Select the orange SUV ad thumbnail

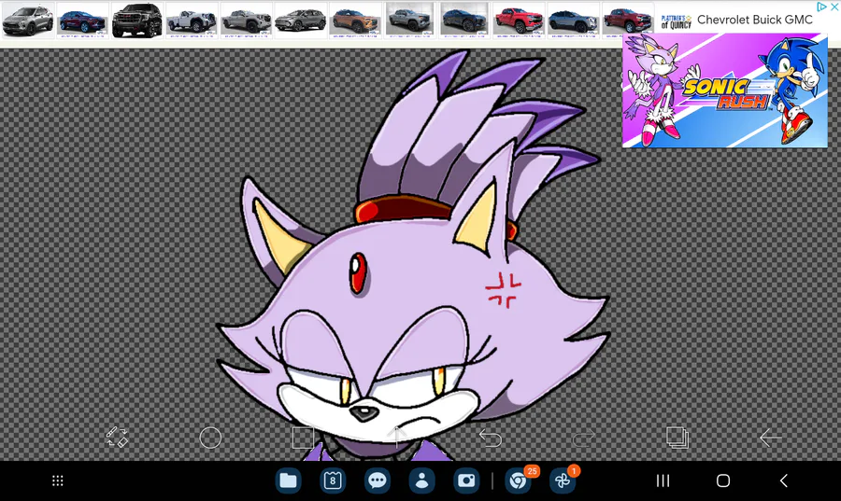point(356,21)
